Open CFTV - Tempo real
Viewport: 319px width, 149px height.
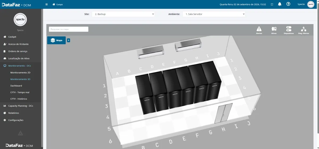[x=20, y=92]
